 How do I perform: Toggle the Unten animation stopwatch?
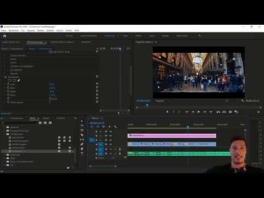tap(8, 95)
